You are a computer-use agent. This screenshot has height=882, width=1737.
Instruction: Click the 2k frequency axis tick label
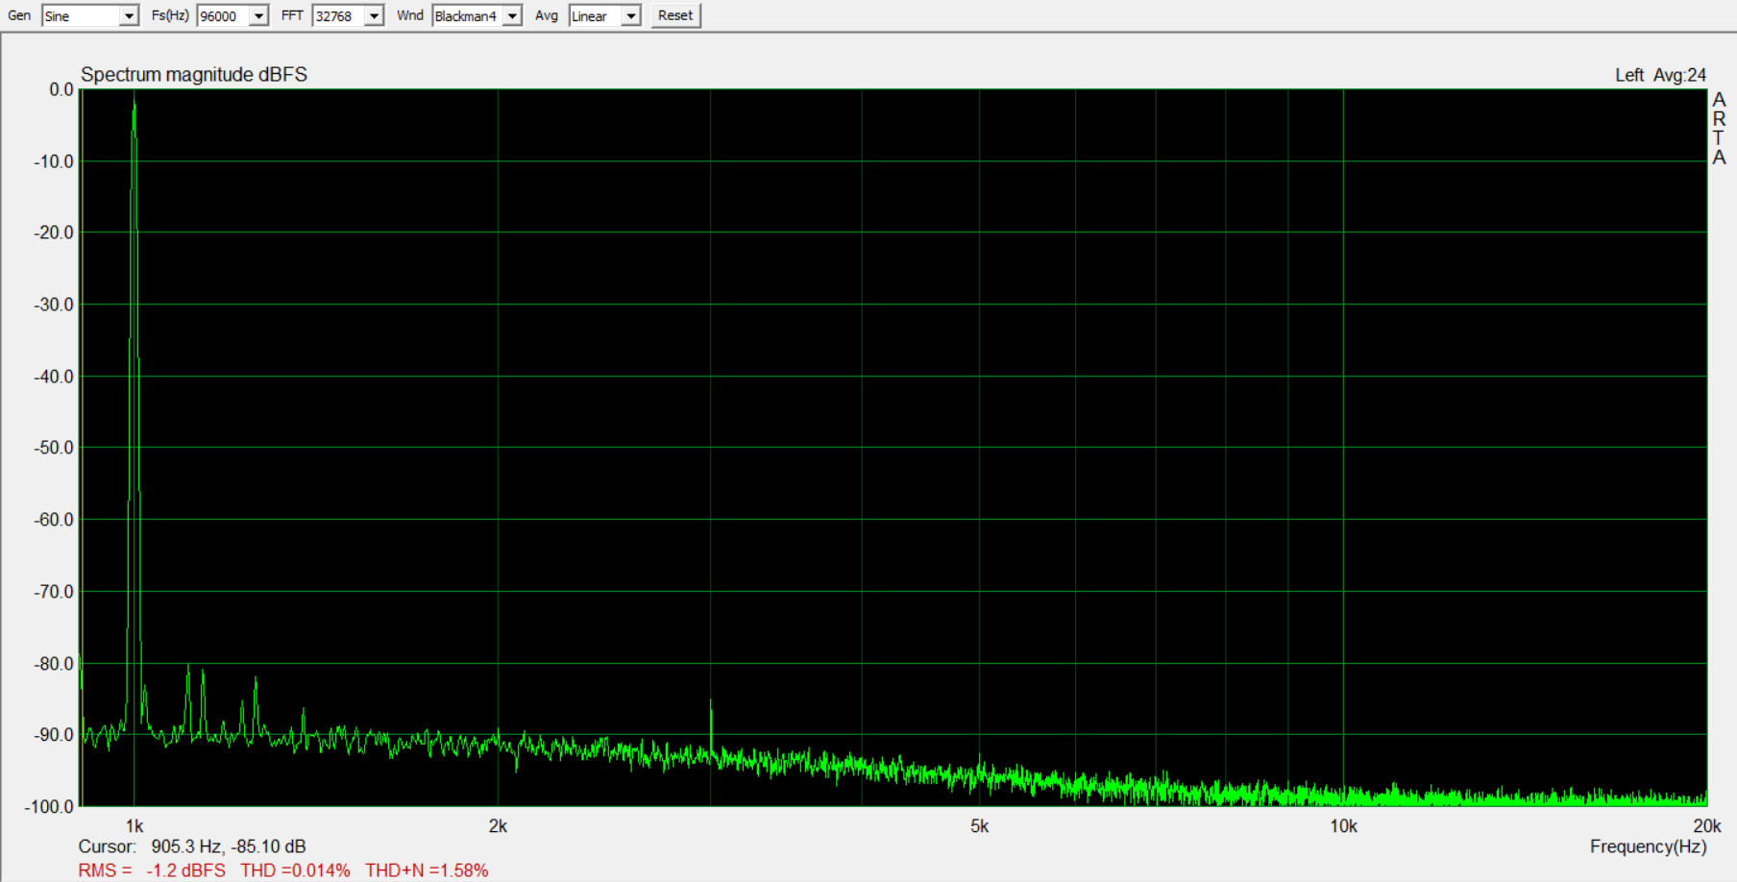click(x=498, y=826)
